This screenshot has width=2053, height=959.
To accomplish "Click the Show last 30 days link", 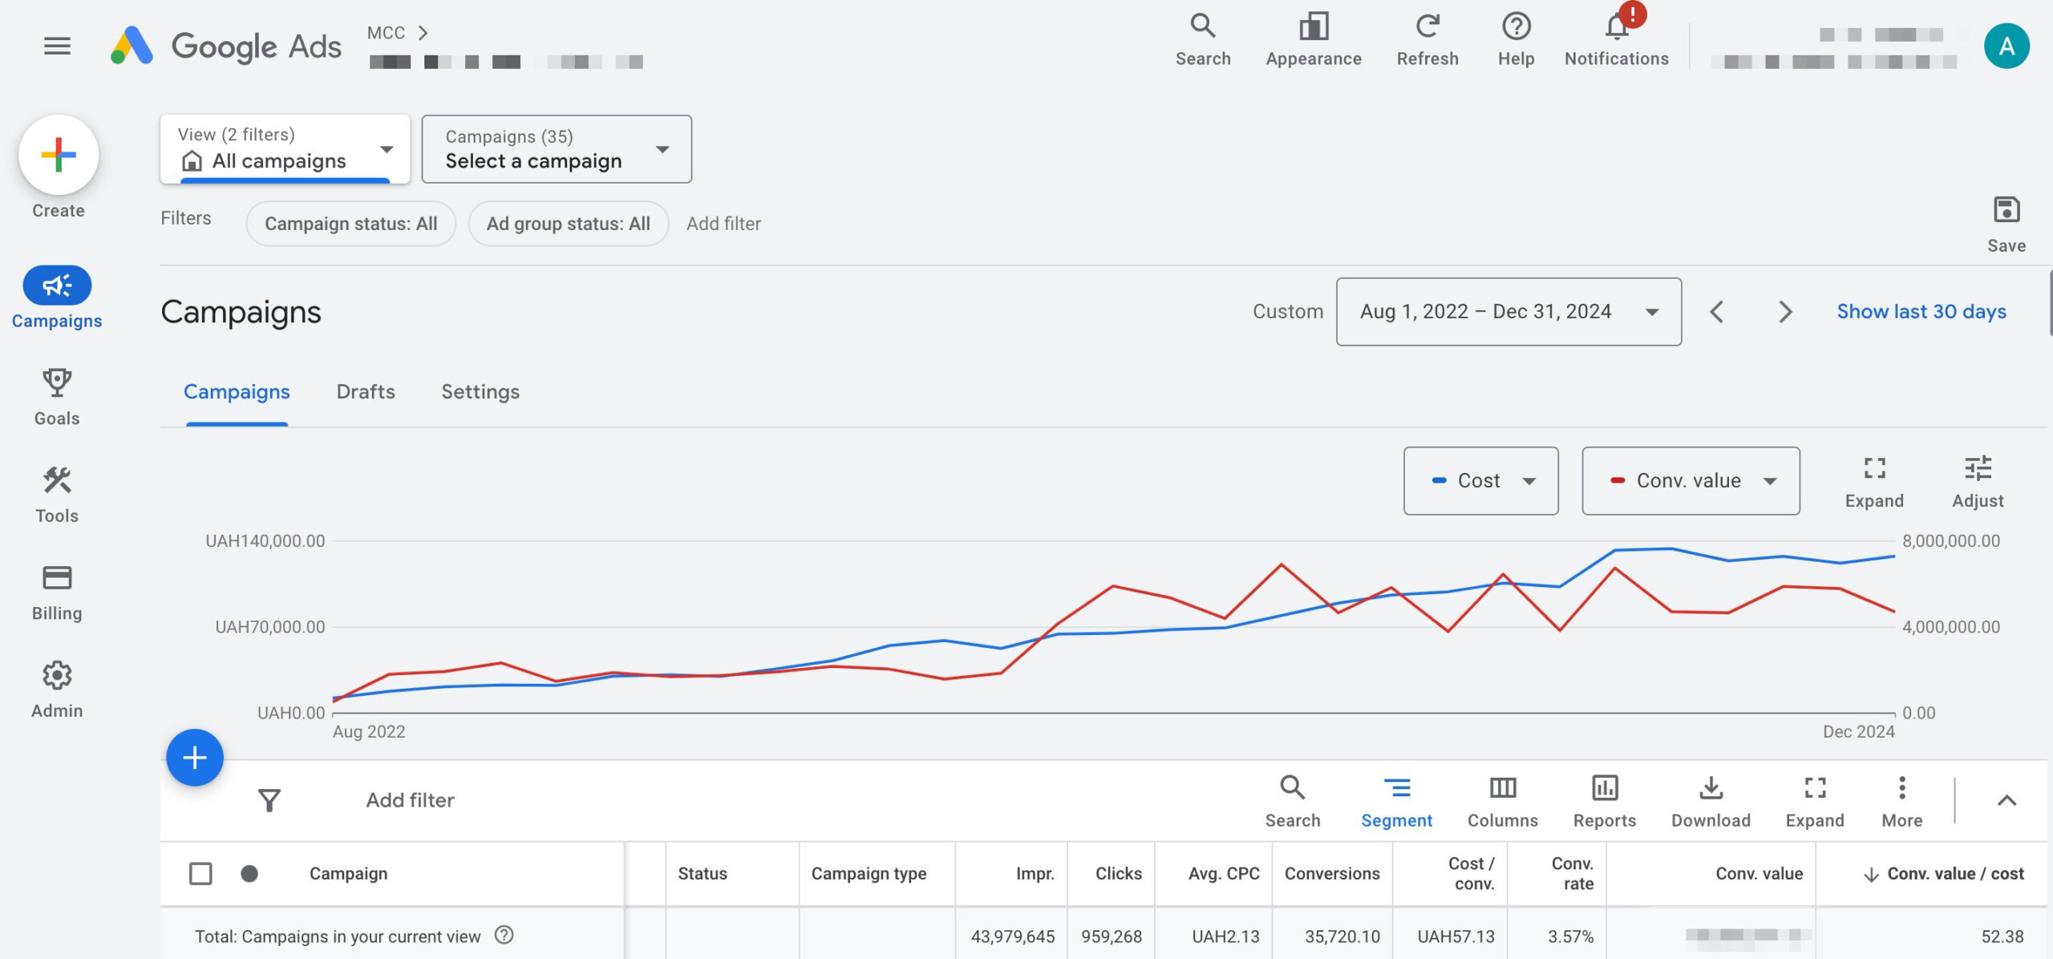I will [x=1921, y=312].
